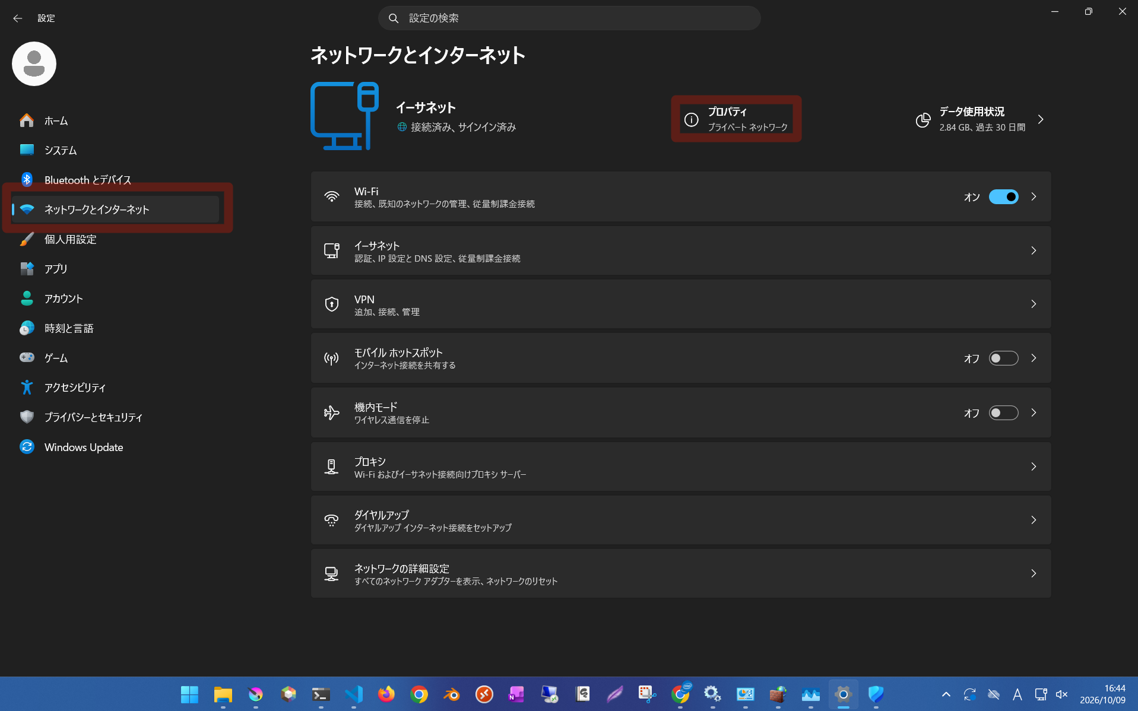Open the proxy row chevron
This screenshot has width=1138, height=711.
[1034, 466]
